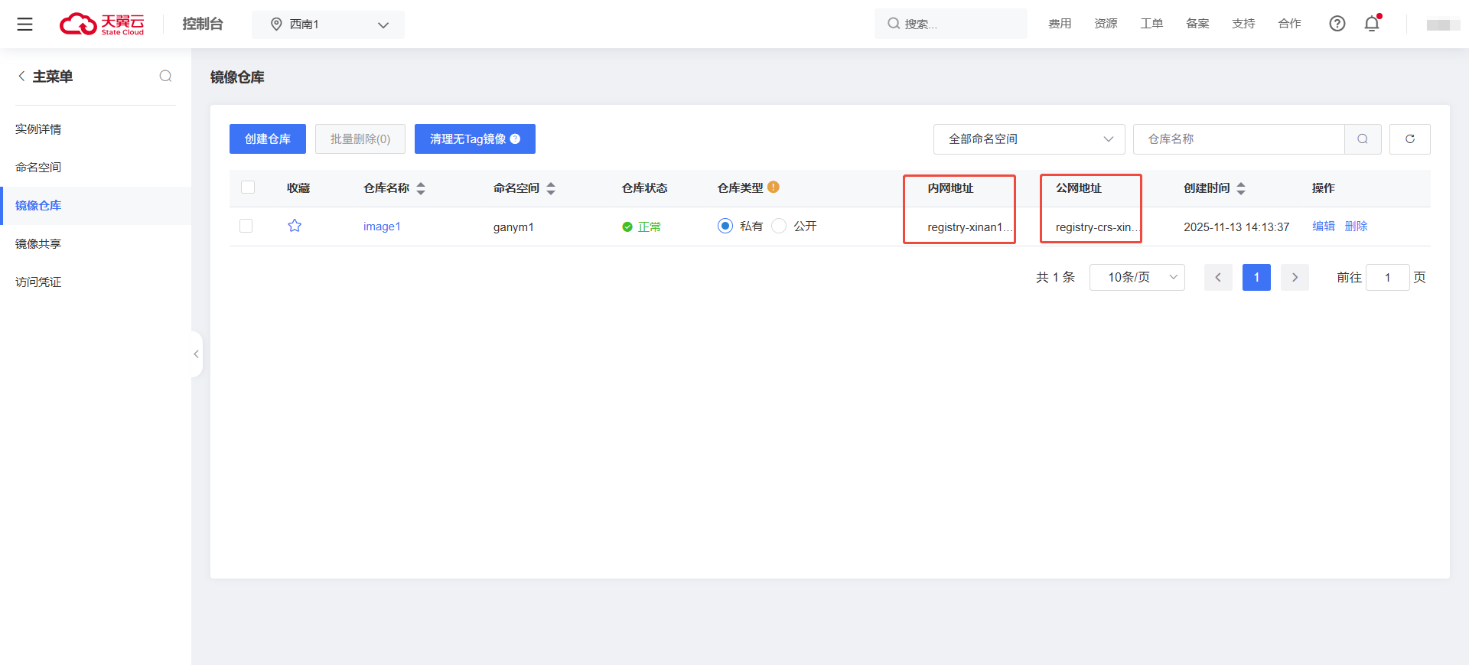Click the warning icon beside 仓库类型
The width and height of the screenshot is (1469, 665).
coord(774,187)
